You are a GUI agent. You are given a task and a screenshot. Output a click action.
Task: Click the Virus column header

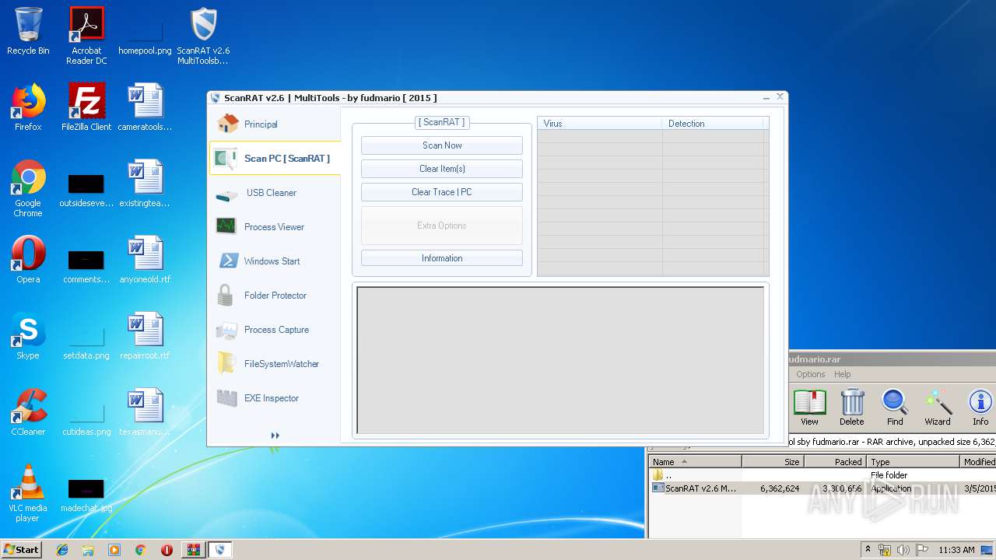pos(600,124)
